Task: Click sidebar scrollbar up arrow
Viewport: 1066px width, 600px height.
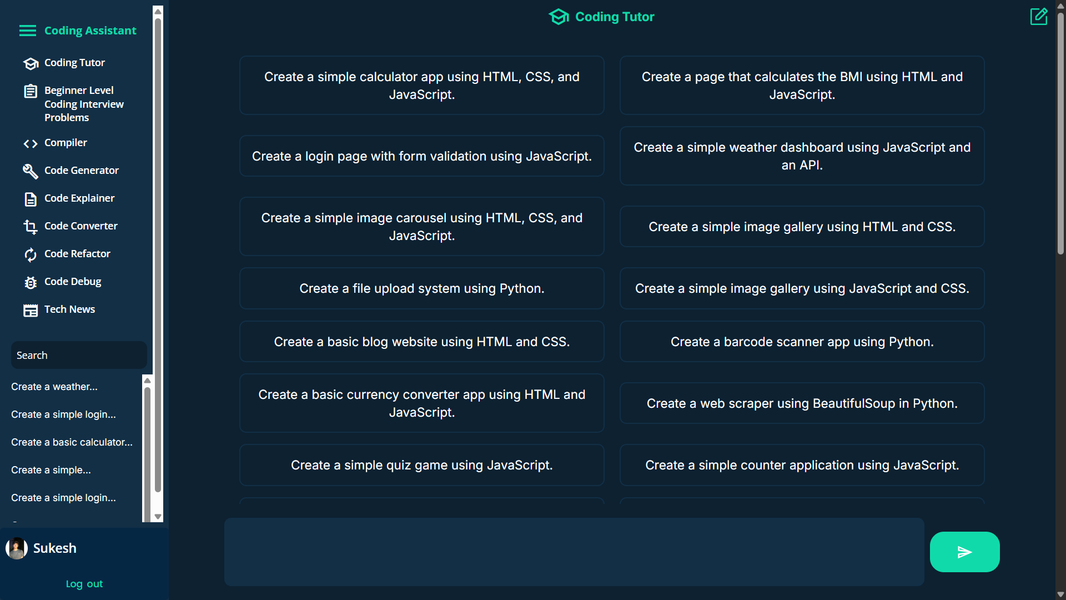Action: coord(158,11)
